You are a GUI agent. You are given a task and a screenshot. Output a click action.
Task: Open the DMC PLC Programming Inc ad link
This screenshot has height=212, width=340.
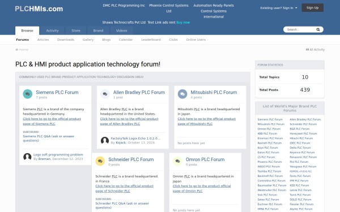coord(124,6)
